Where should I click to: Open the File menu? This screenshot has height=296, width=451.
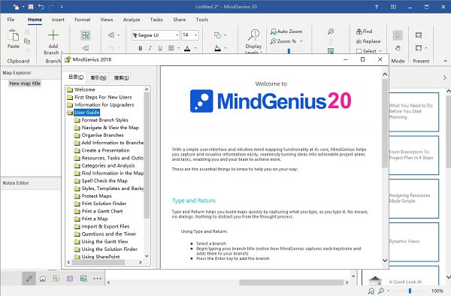[x=11, y=20]
